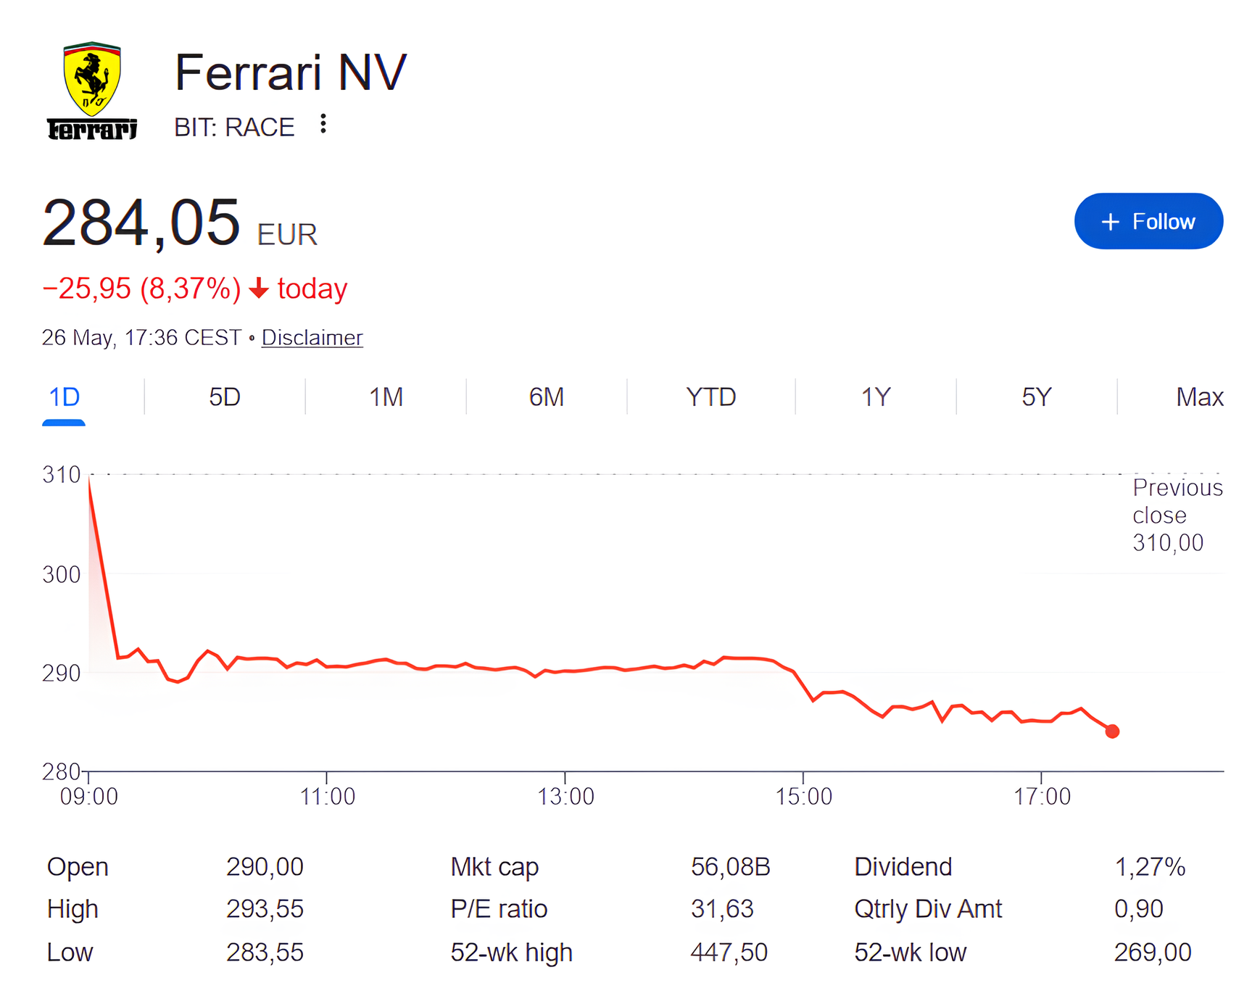Switch to the 5D tab

(225, 397)
